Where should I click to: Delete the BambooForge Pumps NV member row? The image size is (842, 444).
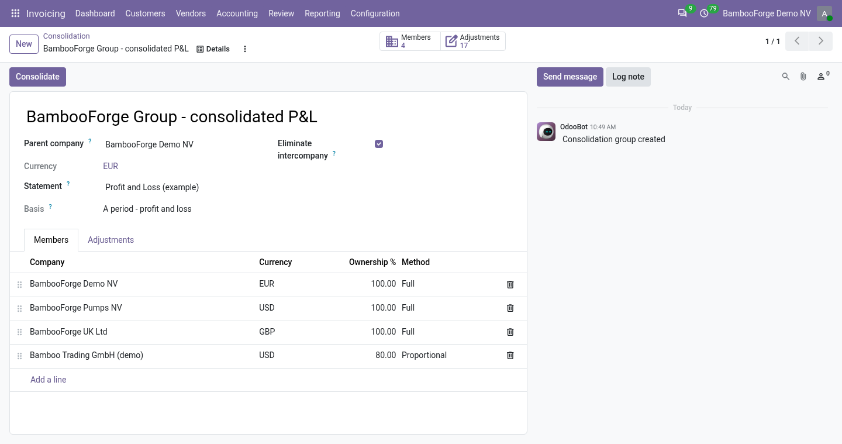[x=510, y=308]
